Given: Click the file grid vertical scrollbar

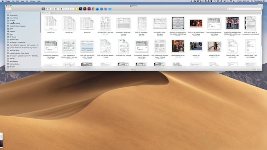Looking at the screenshot, I should [x=261, y=30].
